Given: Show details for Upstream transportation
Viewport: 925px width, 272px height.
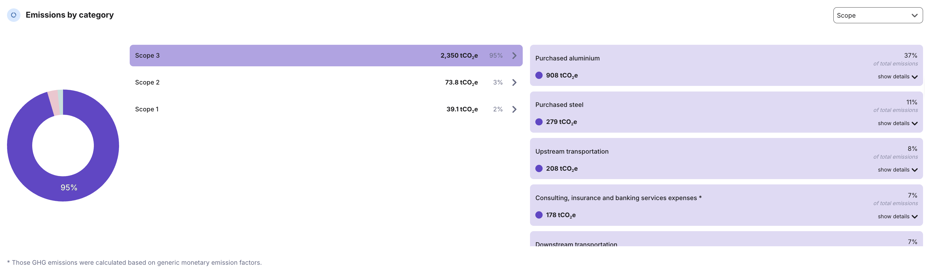Looking at the screenshot, I should click(897, 170).
